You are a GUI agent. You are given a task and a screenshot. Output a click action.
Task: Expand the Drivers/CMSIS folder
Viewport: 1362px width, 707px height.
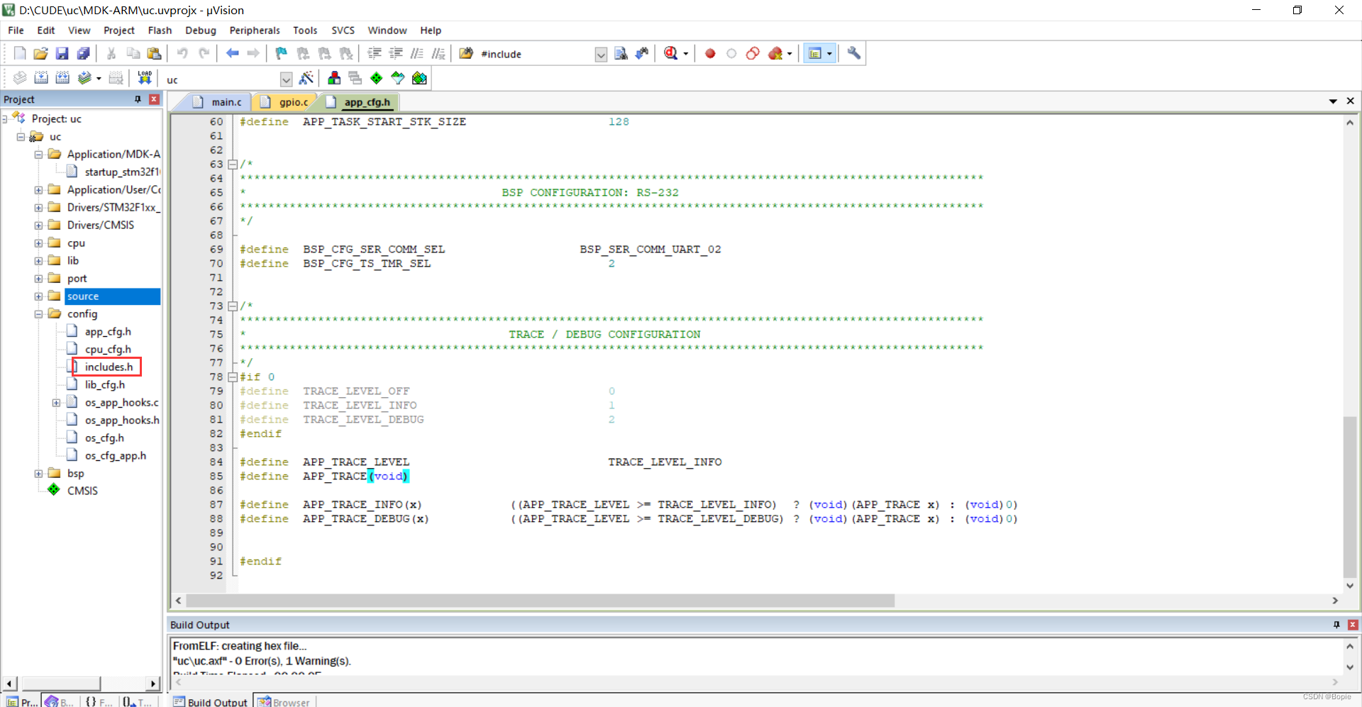point(38,226)
